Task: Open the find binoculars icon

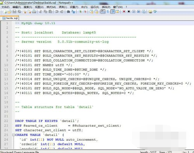Action: click(x=68, y=12)
